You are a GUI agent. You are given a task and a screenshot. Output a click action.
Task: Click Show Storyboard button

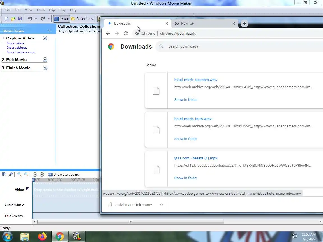coord(64,174)
